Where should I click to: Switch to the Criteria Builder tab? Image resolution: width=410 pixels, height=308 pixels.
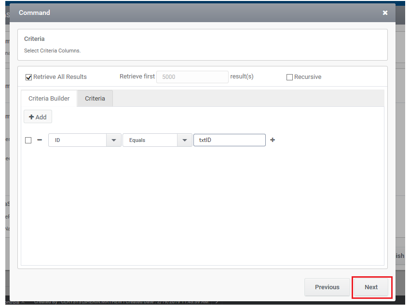tap(49, 98)
